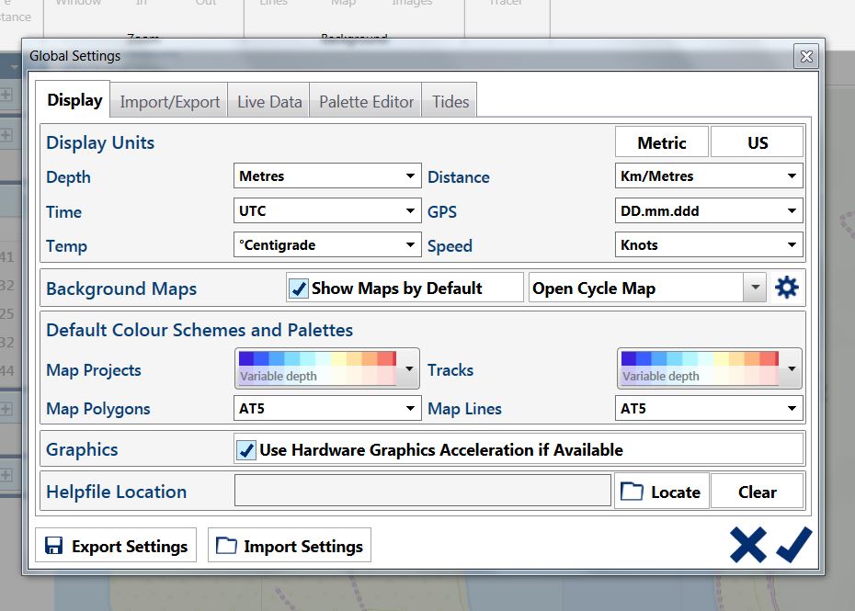This screenshot has width=855, height=611.
Task: Open the Speed units dropdown
Action: click(x=708, y=245)
